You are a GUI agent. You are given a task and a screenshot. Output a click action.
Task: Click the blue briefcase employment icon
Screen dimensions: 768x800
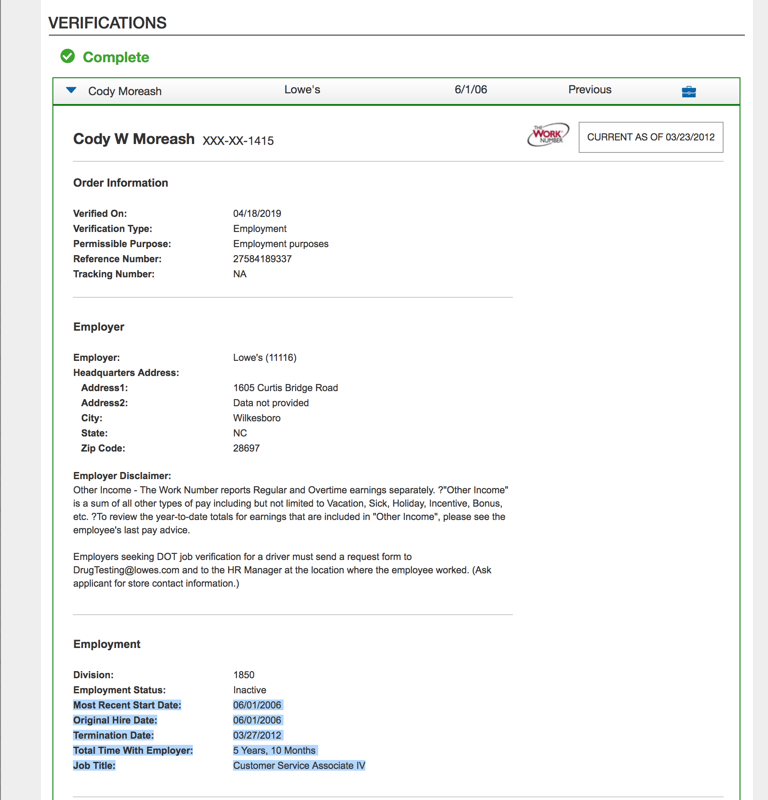[x=688, y=92]
